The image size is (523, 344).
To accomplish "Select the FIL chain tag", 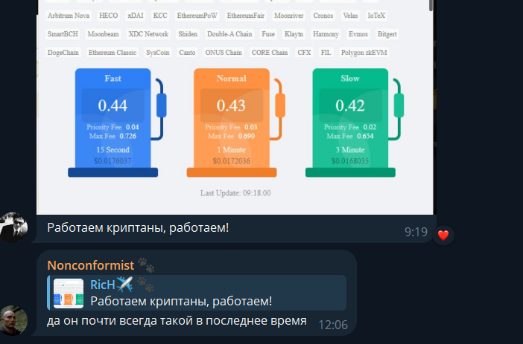I will pyautogui.click(x=326, y=53).
